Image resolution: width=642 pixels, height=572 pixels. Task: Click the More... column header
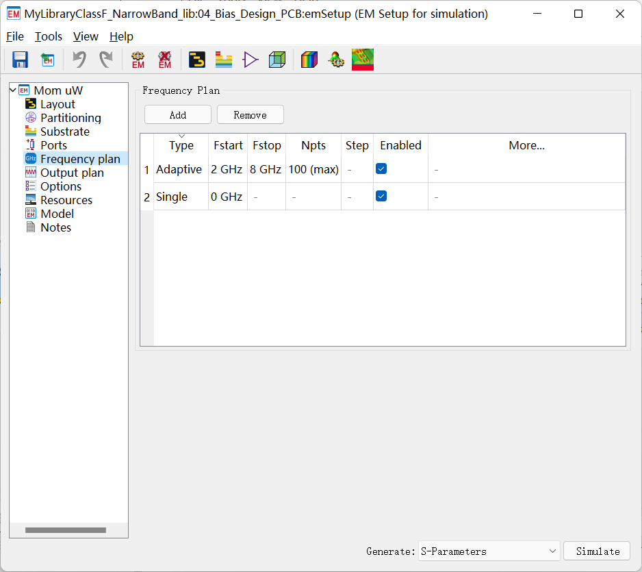point(527,145)
